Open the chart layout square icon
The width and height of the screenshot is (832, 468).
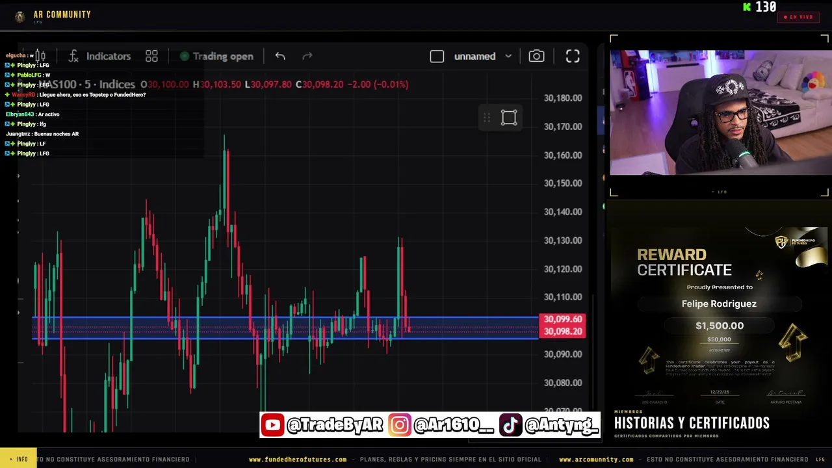coord(437,57)
